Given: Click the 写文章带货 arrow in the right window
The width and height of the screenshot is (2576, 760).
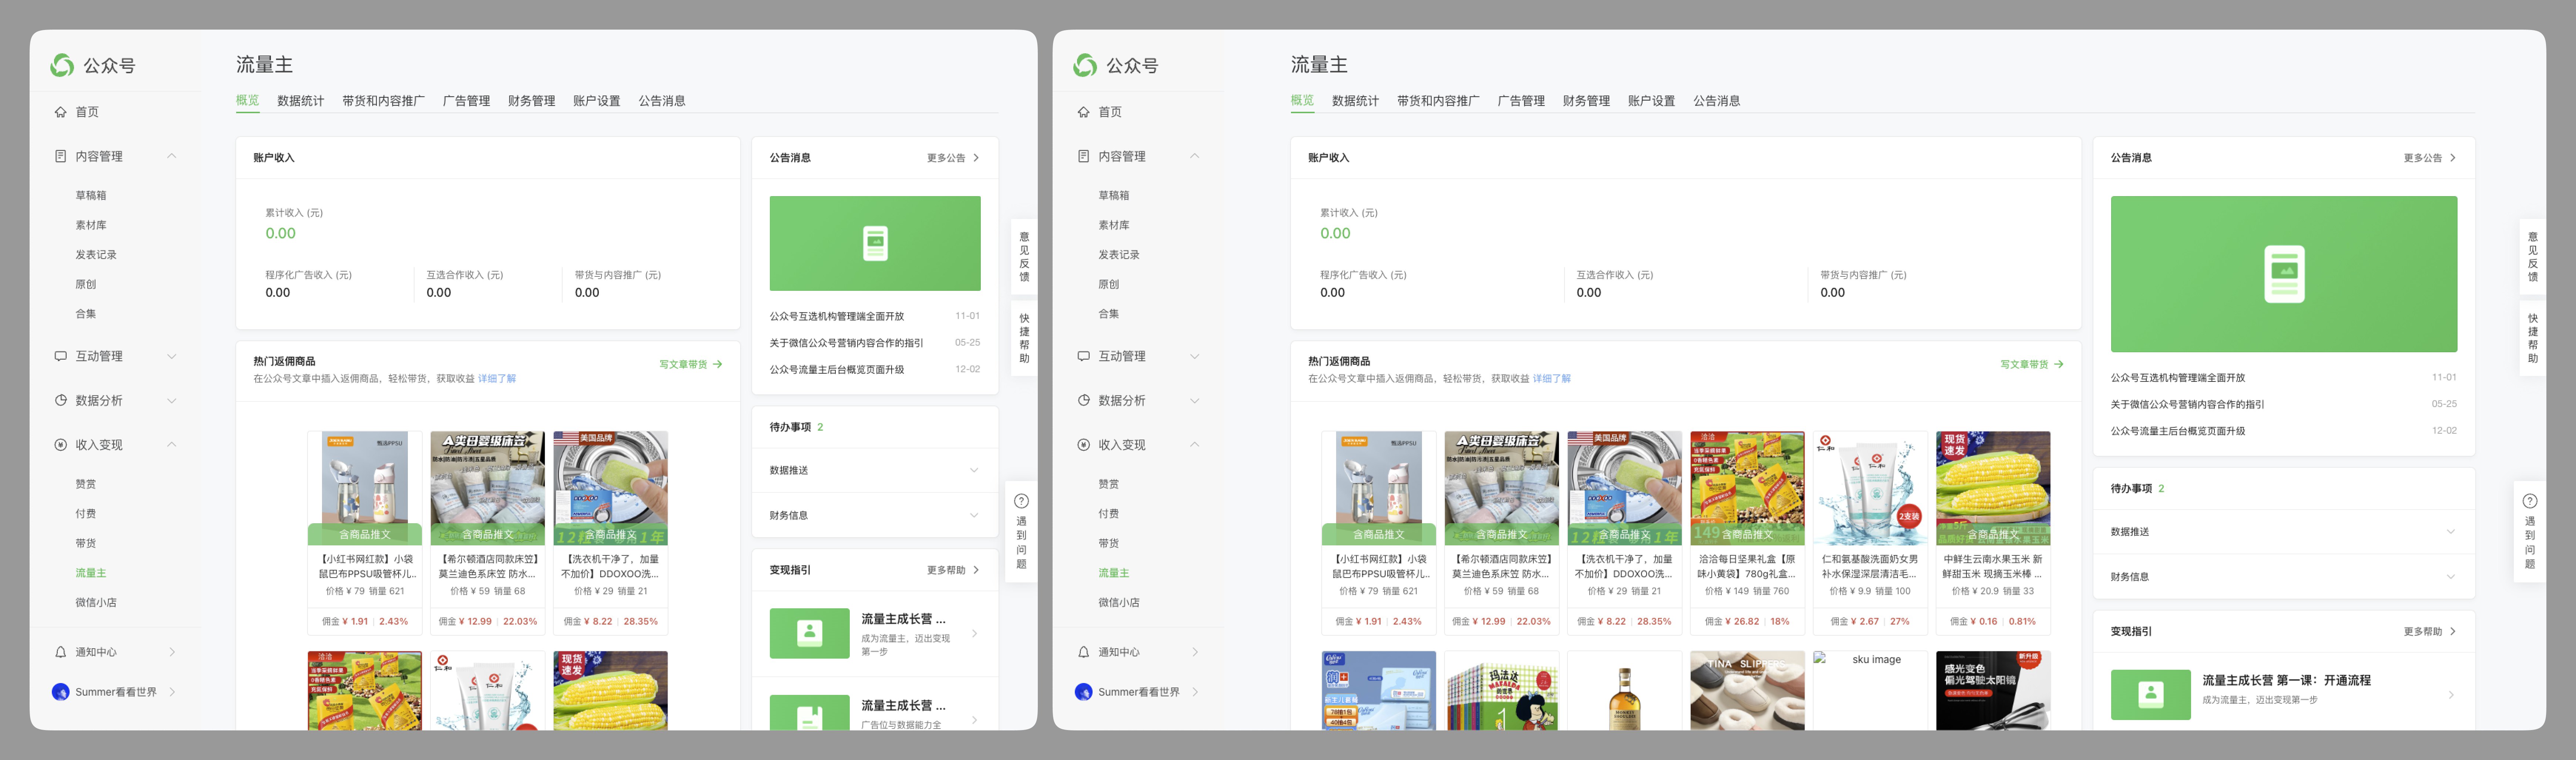Looking at the screenshot, I should (2059, 364).
